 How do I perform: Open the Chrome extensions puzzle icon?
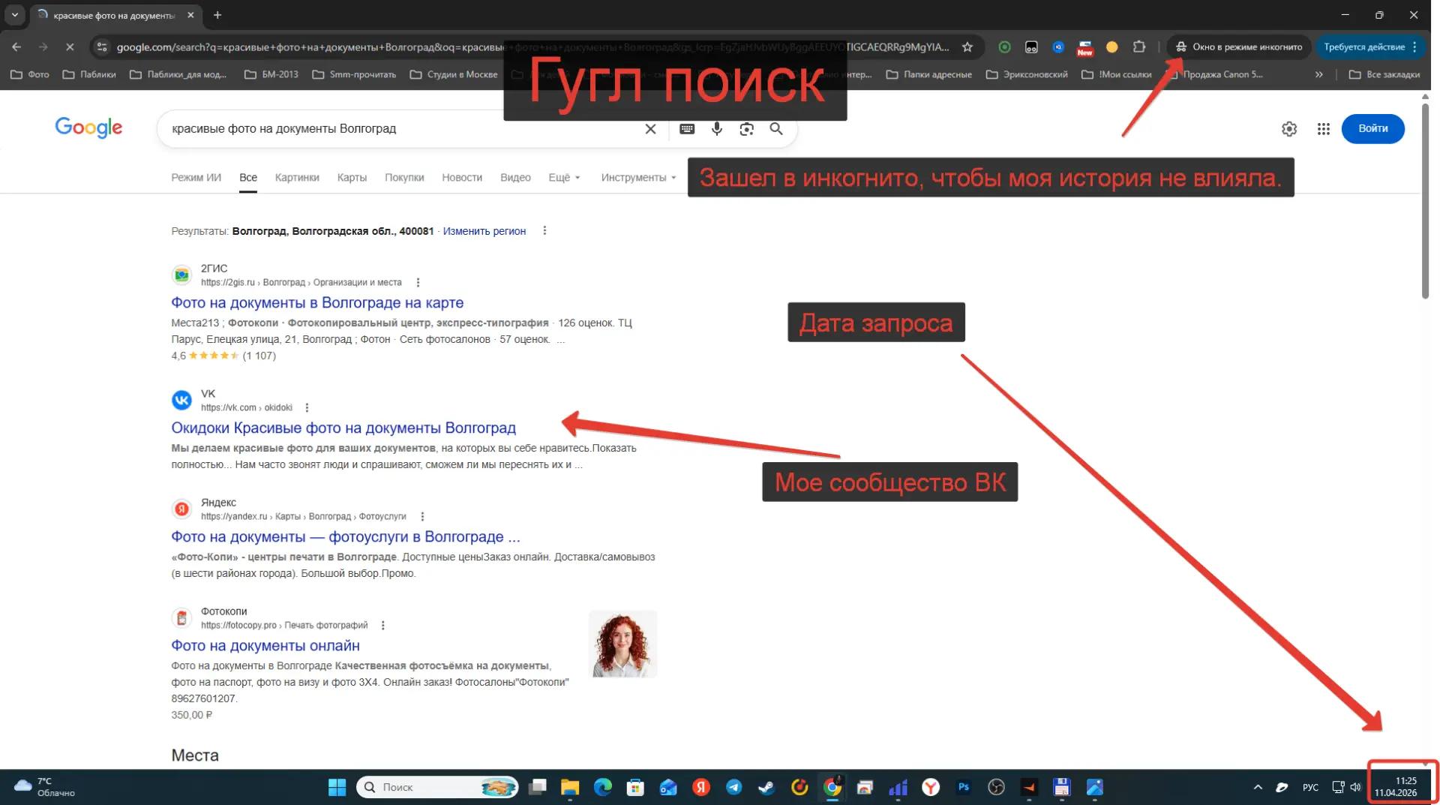1139,47
